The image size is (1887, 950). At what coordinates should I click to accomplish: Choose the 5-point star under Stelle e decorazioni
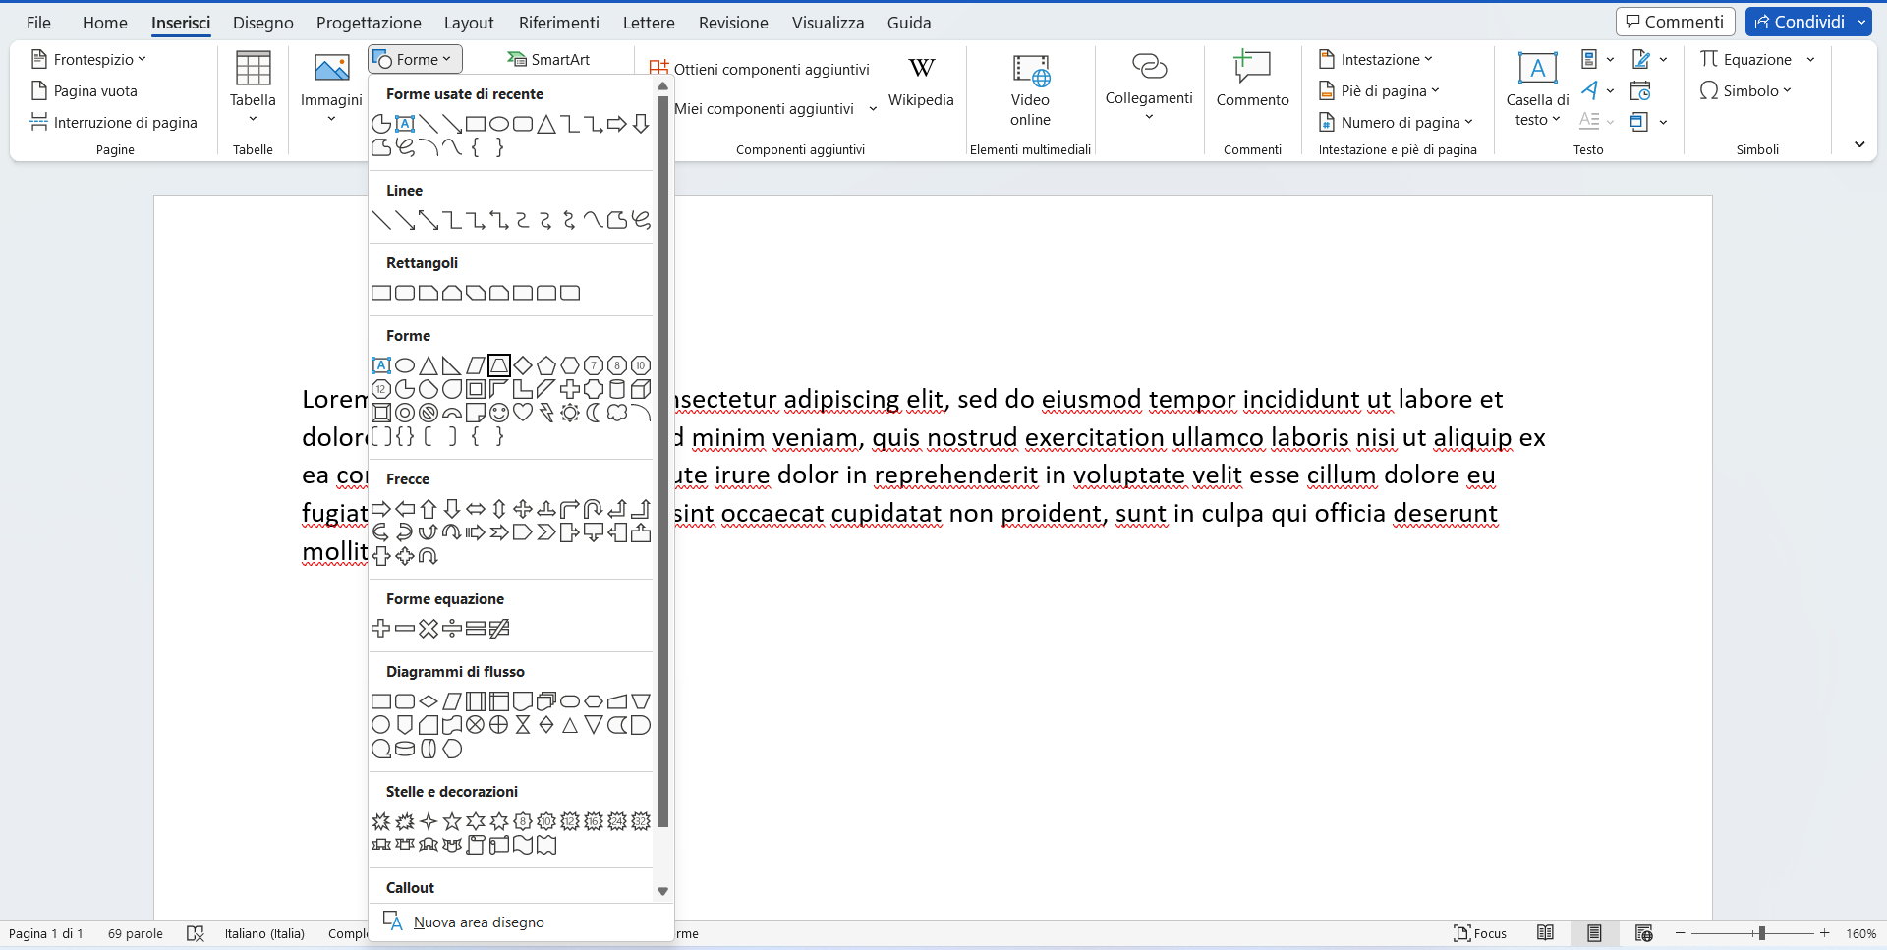pyautogui.click(x=451, y=821)
